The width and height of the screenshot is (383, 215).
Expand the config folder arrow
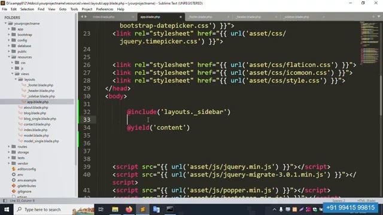9,40
